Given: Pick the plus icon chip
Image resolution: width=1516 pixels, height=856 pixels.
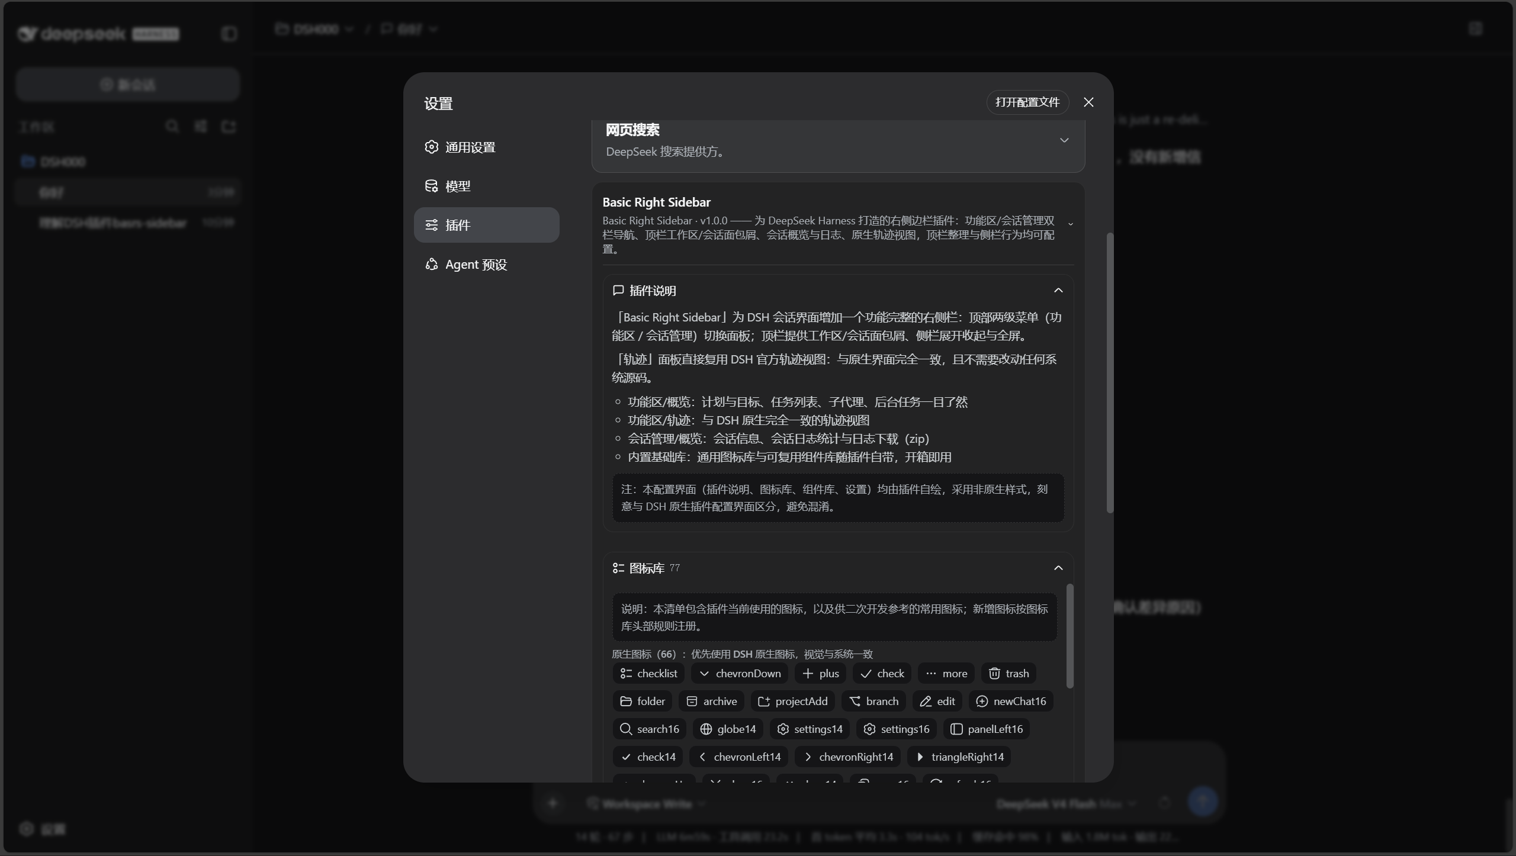Looking at the screenshot, I should [820, 673].
